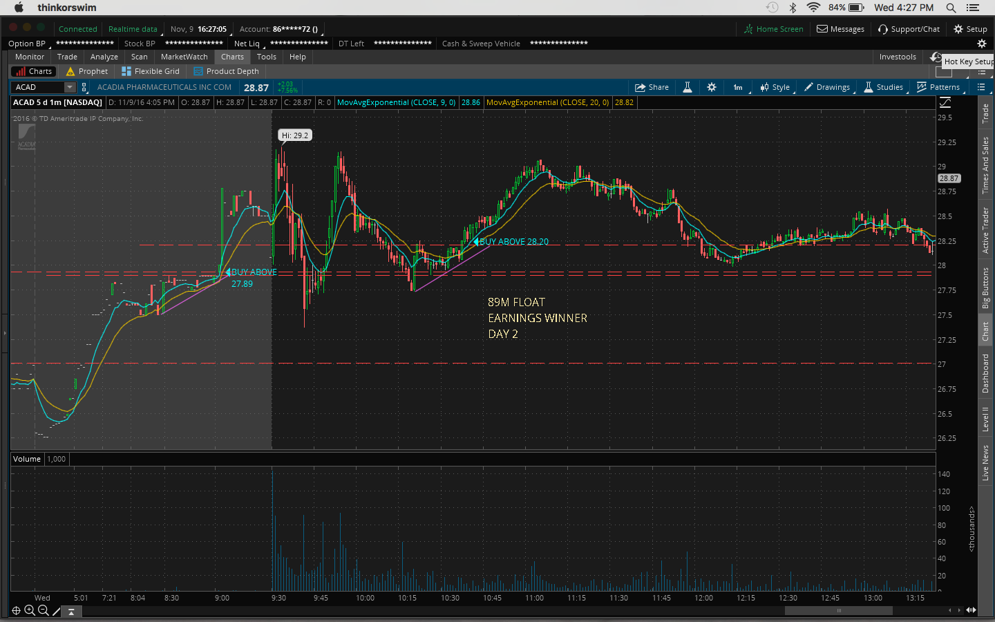
Task: Click the zoom out magnifier icon
Action: click(x=44, y=610)
